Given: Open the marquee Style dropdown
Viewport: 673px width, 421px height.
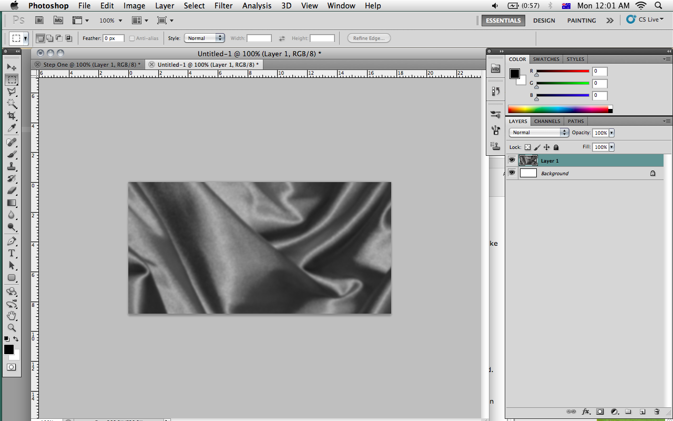Looking at the screenshot, I should click(x=205, y=38).
